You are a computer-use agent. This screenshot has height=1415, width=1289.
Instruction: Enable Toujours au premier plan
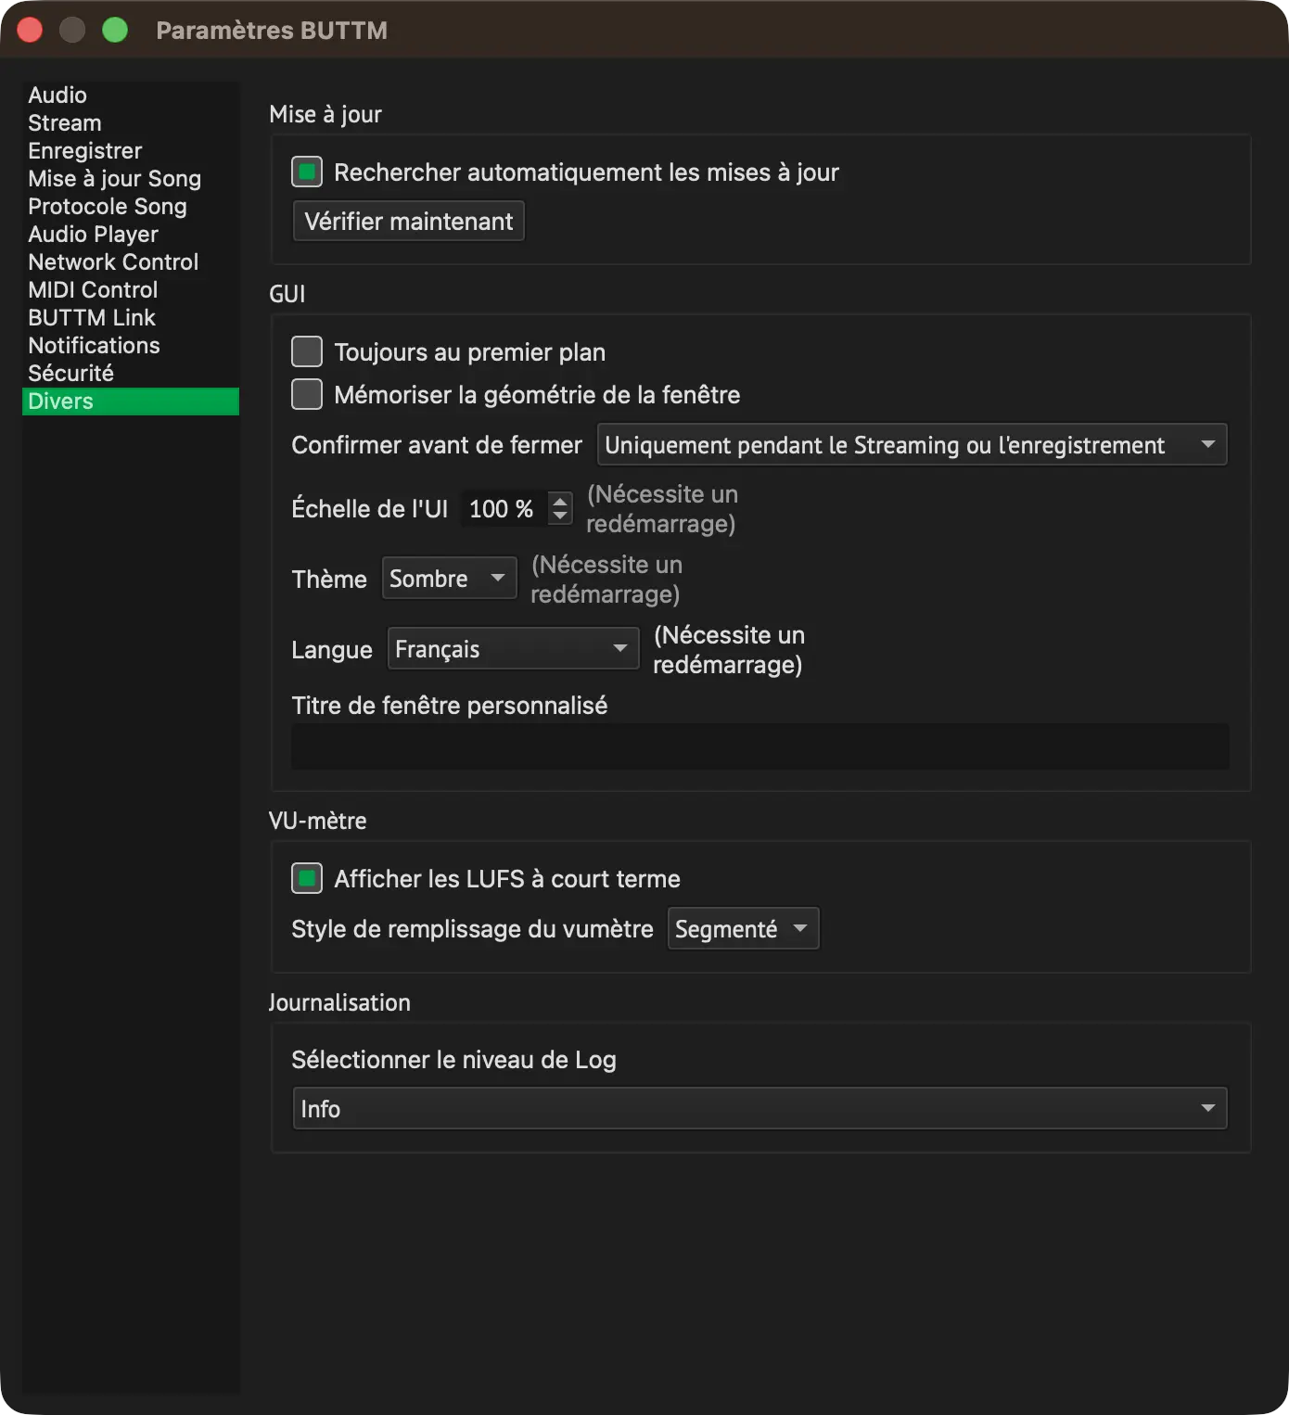(x=307, y=352)
